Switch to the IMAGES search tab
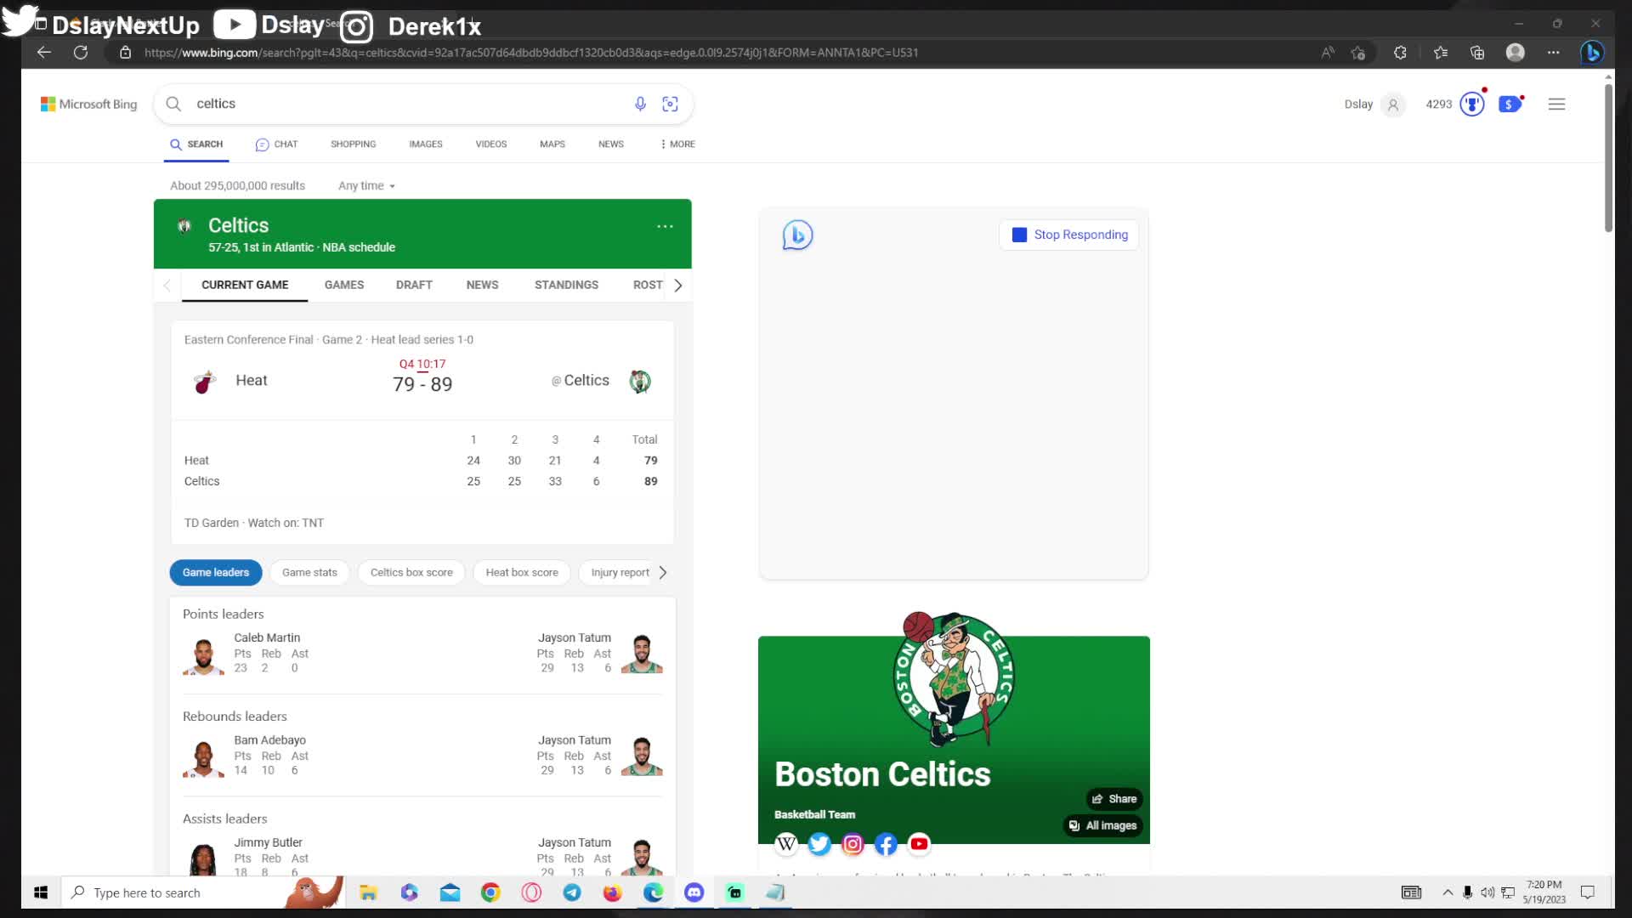The image size is (1632, 918). 425,144
